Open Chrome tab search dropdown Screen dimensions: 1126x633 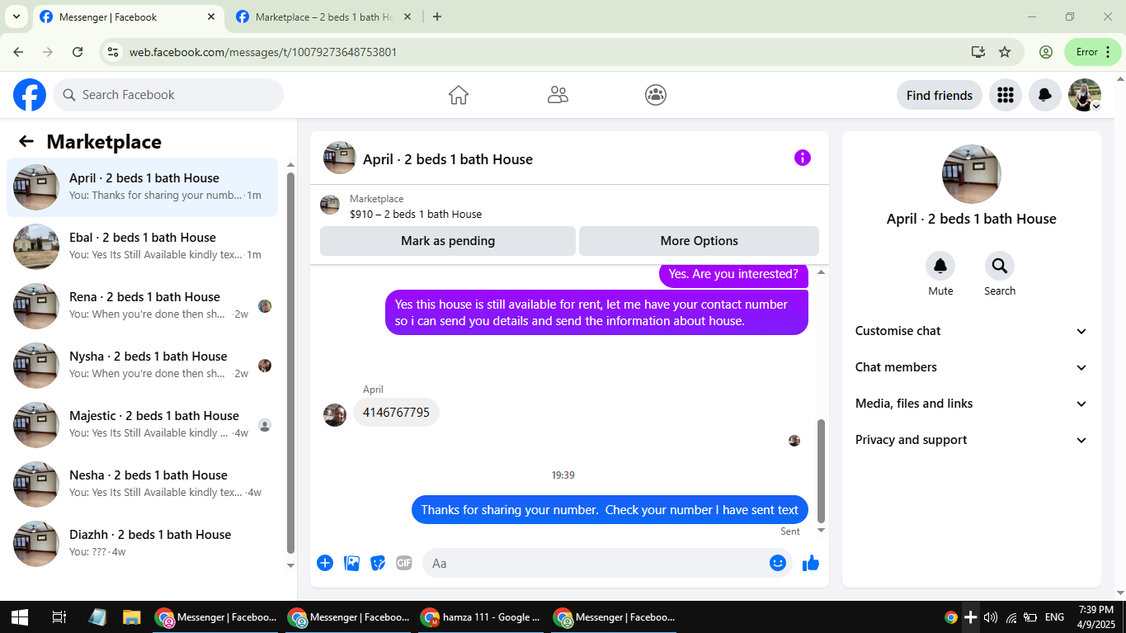16,17
